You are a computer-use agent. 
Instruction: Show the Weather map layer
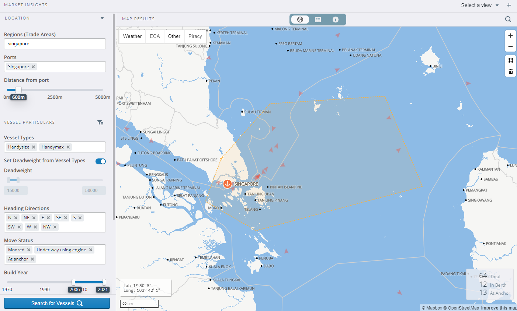132,36
